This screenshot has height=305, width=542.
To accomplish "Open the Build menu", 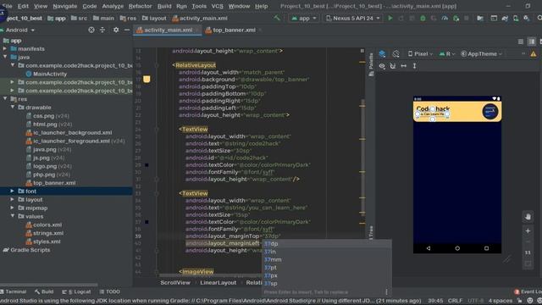I will click(164, 6).
